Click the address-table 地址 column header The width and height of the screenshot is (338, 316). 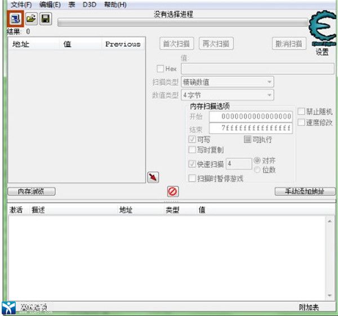click(126, 210)
